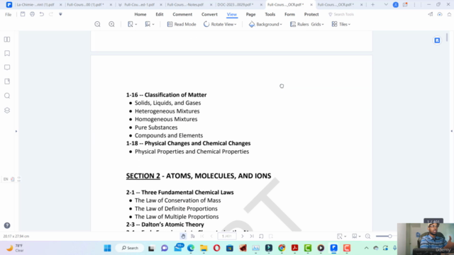This screenshot has width=454, height=255.
Task: Click the Print icon in quick access toolbar
Action: click(x=32, y=14)
